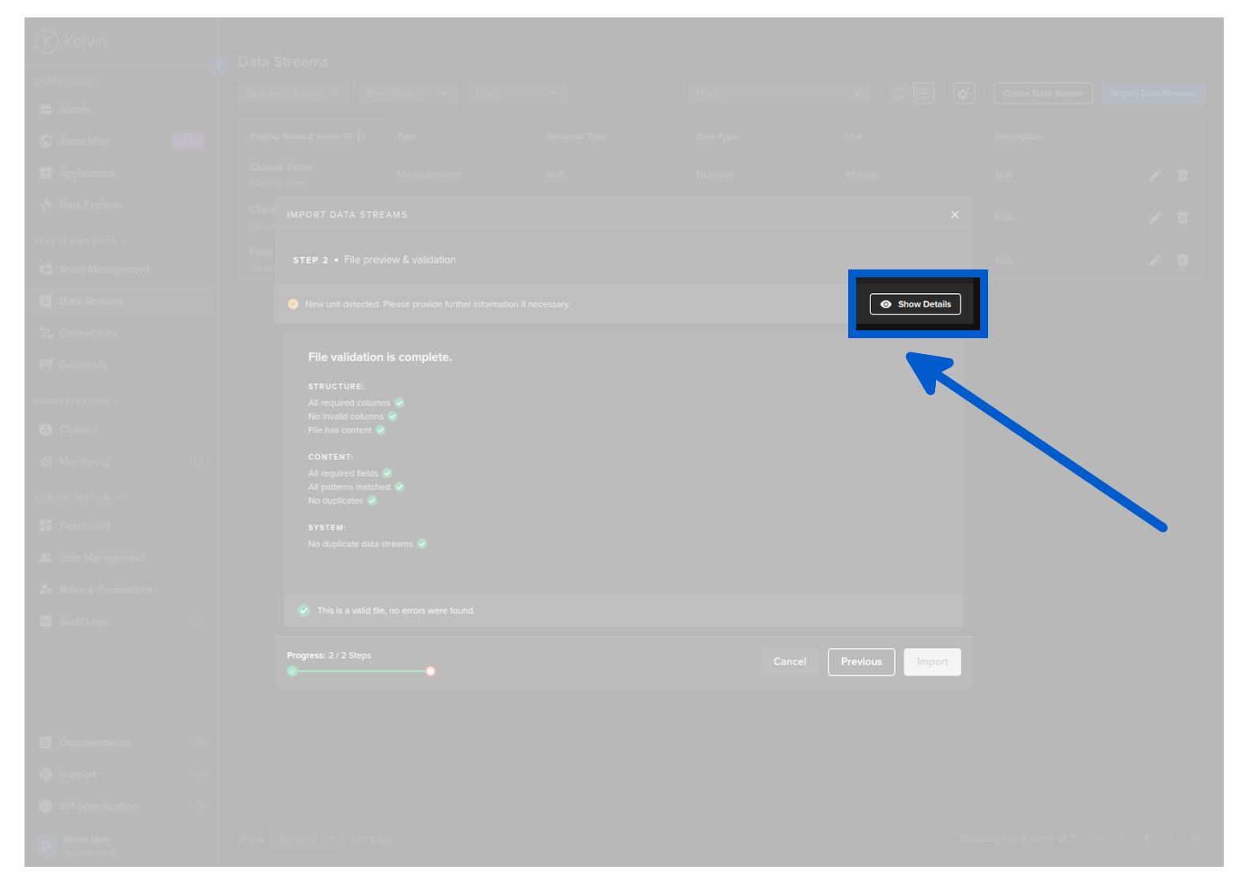Image resolution: width=1249 pixels, height=885 pixels.
Task: Open the Semantic Types filter dropdown
Action: click(292, 94)
